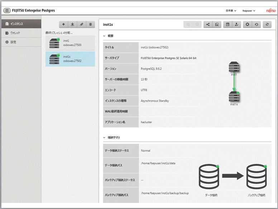Viewport: 278px width, 209px height.
Task: Click the window-shaped configuration icon in inst1s toolbar
Action: 227,24
